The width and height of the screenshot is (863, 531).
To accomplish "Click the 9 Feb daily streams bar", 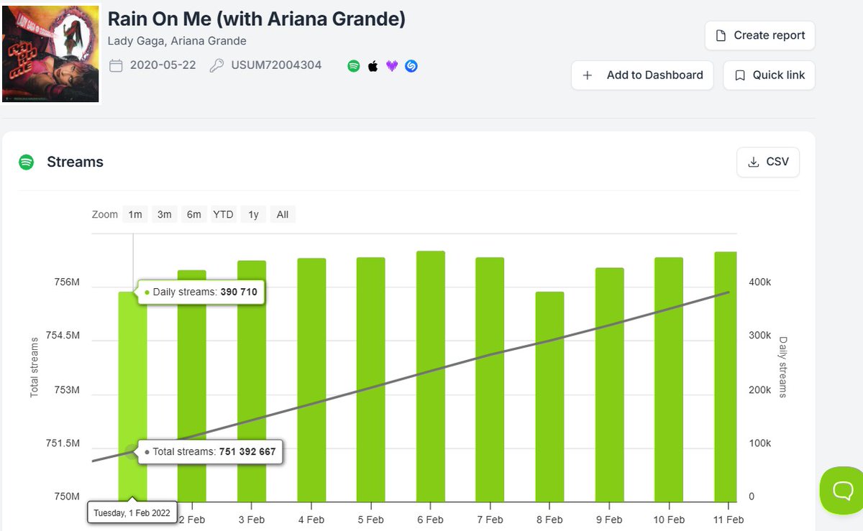I will 609,384.
